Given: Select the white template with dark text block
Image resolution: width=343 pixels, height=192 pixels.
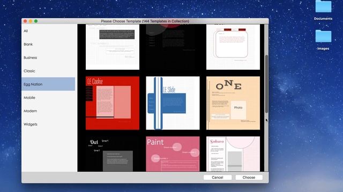Looking at the screenshot, I should coord(113,47).
